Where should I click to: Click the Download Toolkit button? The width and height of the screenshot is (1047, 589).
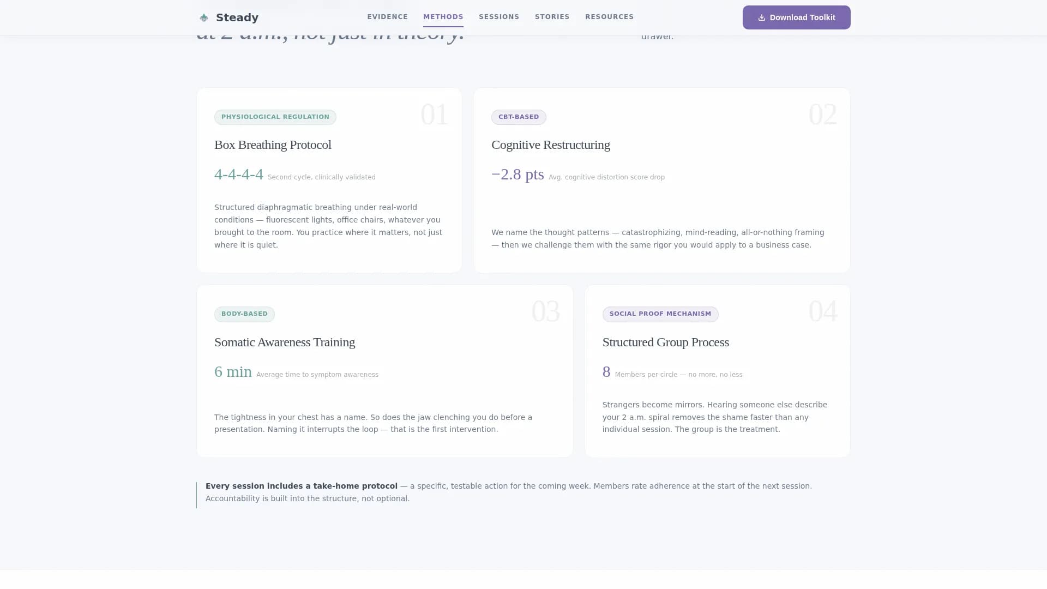pyautogui.click(x=796, y=17)
